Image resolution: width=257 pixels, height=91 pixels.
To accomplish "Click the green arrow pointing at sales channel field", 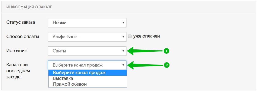I will pyautogui.click(x=146, y=65).
